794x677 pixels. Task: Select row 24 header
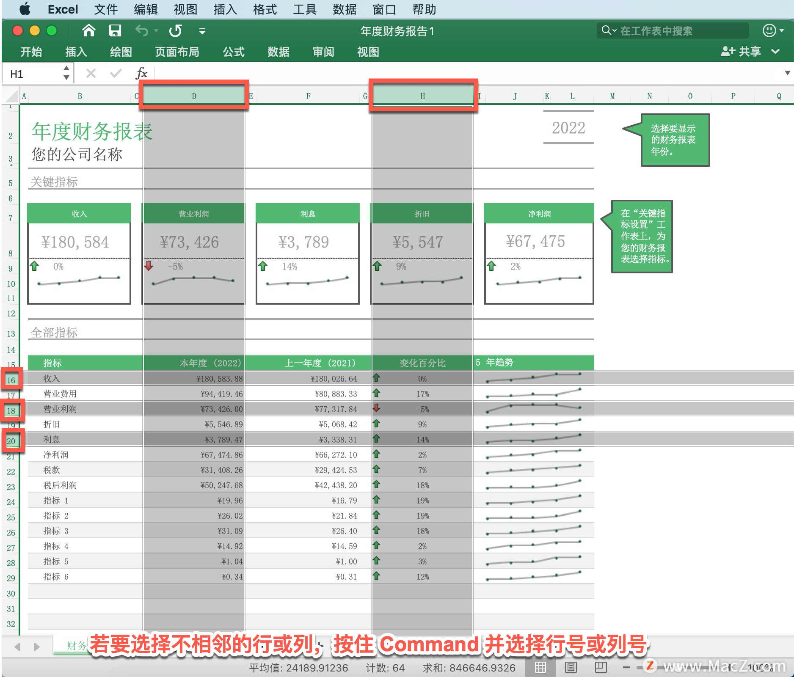(x=11, y=502)
